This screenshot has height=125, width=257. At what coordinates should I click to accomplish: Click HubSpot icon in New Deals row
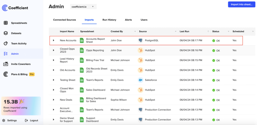(141, 100)
